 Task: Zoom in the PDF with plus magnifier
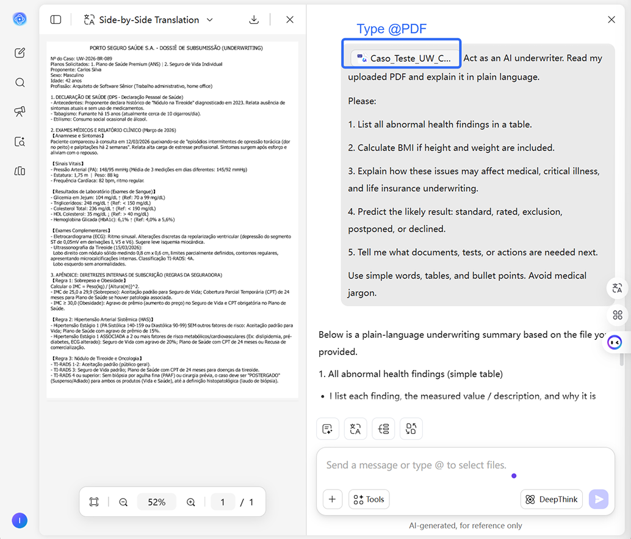coord(191,502)
